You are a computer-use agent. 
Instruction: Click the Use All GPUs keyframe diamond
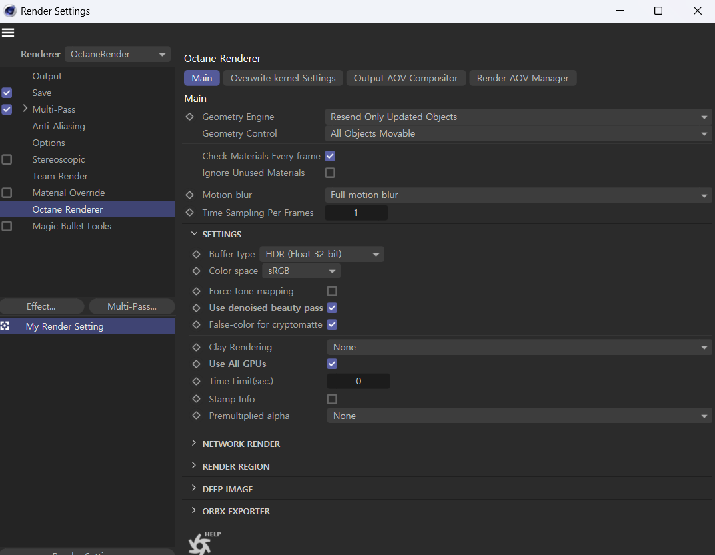click(197, 364)
